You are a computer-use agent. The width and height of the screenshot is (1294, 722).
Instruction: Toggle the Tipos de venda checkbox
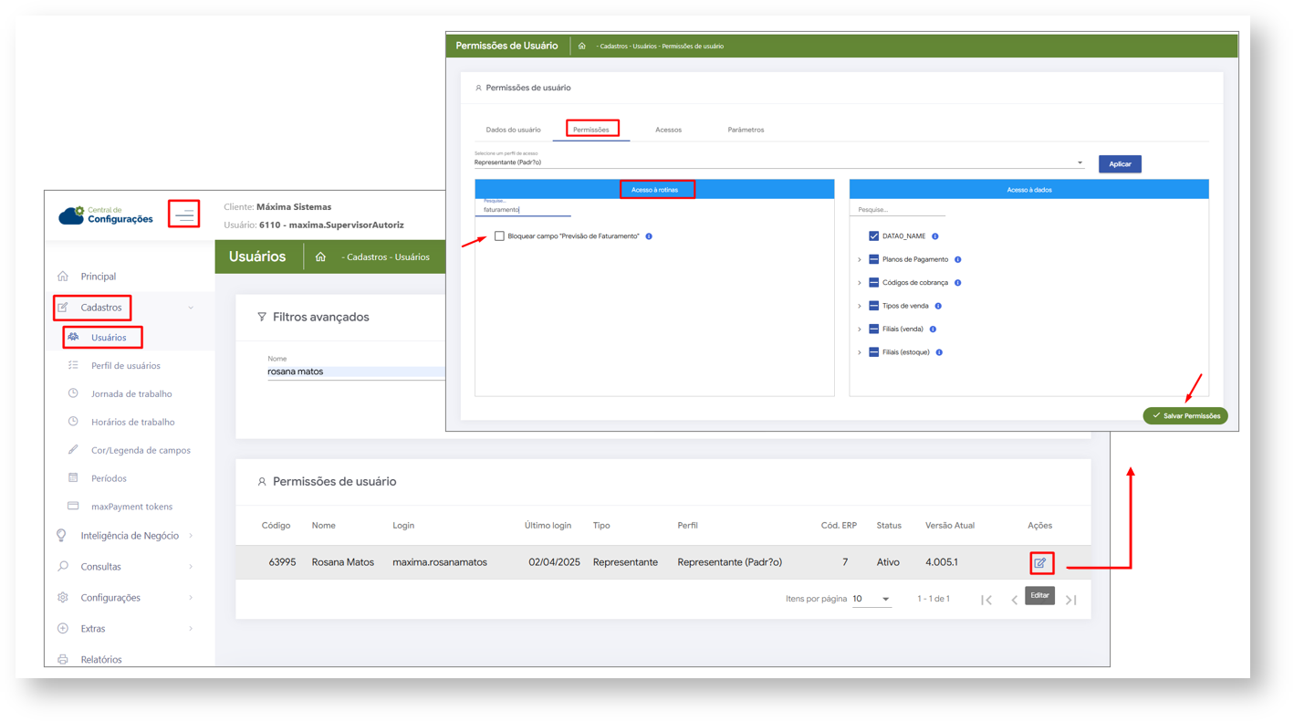[x=873, y=306]
